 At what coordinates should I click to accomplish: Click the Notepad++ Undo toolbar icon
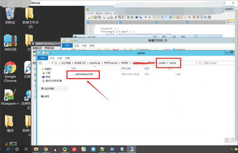(x=128, y=17)
